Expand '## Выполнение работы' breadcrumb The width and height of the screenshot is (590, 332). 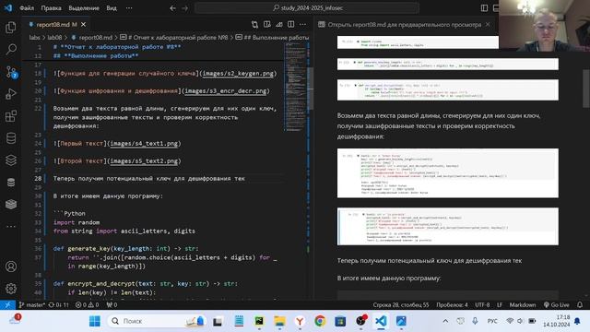[273, 37]
